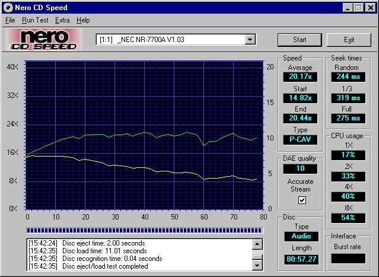379x277 pixels.
Task: Click the 8X CPU usage value 54%
Action: point(348,218)
